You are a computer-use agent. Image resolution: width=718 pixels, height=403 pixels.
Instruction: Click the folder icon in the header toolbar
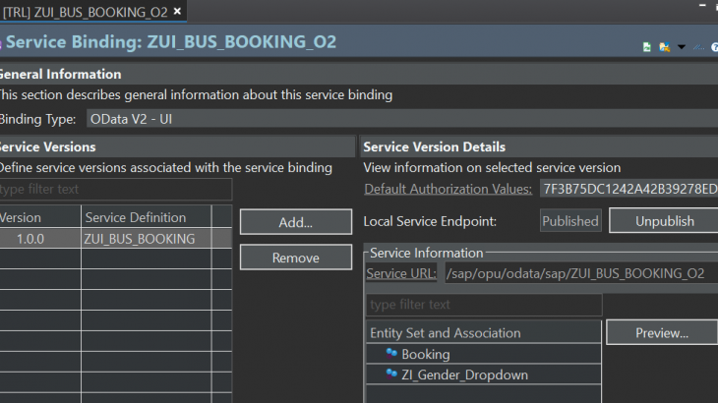coord(664,46)
